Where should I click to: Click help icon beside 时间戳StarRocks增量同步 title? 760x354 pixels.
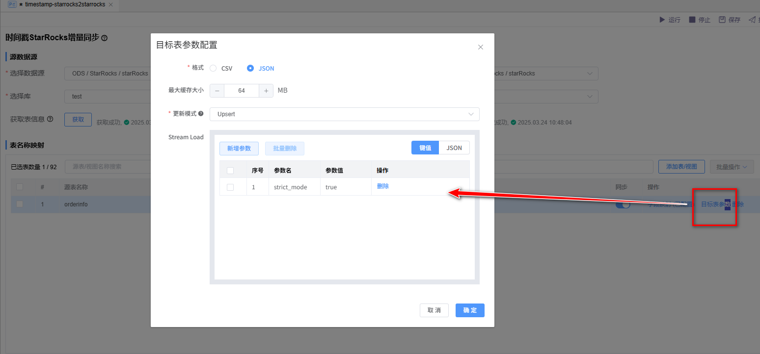pos(104,38)
